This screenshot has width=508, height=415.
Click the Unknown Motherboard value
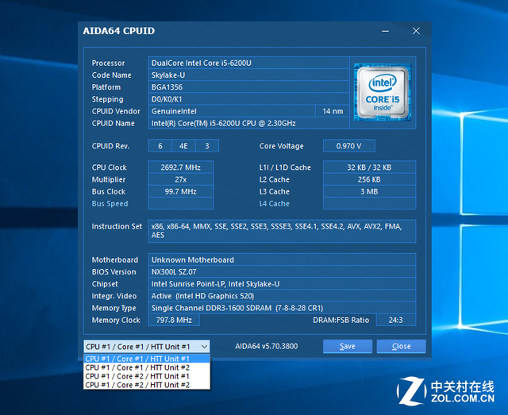point(282,259)
